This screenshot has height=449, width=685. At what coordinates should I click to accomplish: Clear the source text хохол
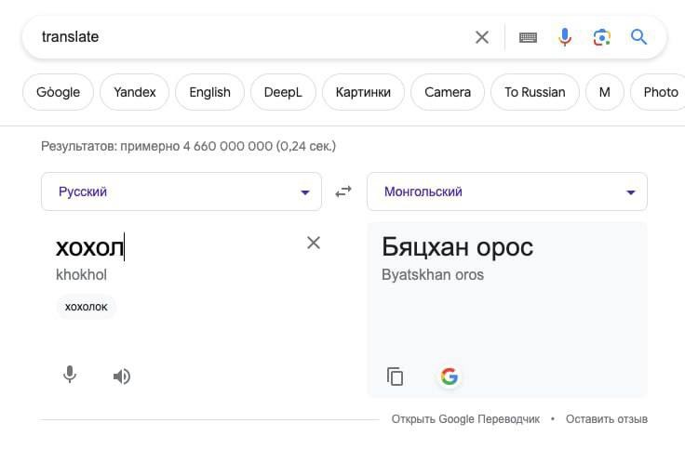pos(314,243)
